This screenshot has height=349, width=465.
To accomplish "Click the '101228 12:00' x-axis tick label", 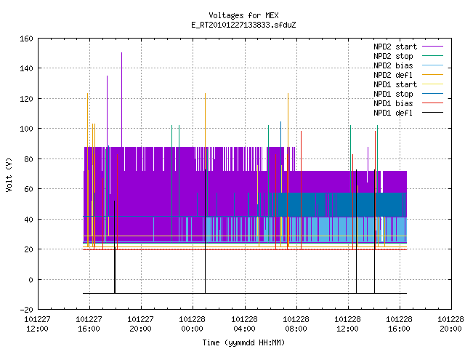I will (347, 324).
